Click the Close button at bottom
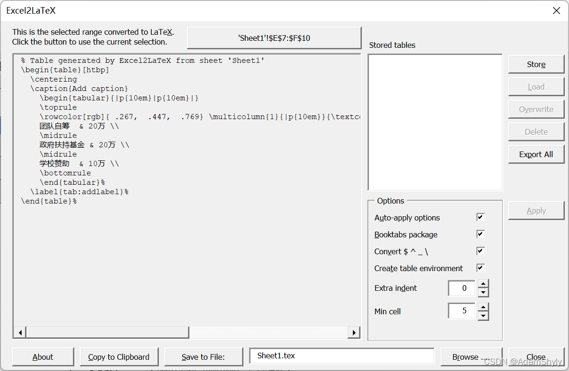 536,357
